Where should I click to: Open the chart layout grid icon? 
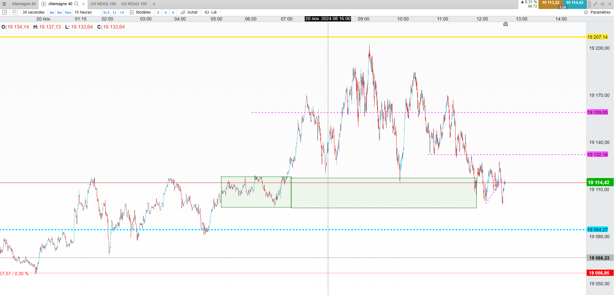pos(15,12)
